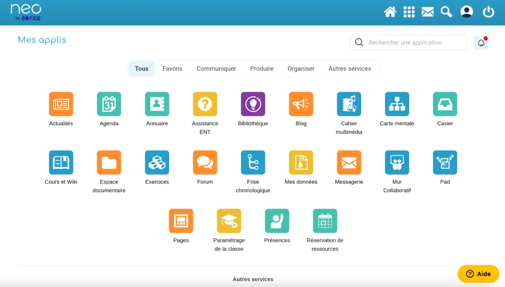The image size is (505, 287).
Task: Open the Bibliothèque app
Action: 253,104
